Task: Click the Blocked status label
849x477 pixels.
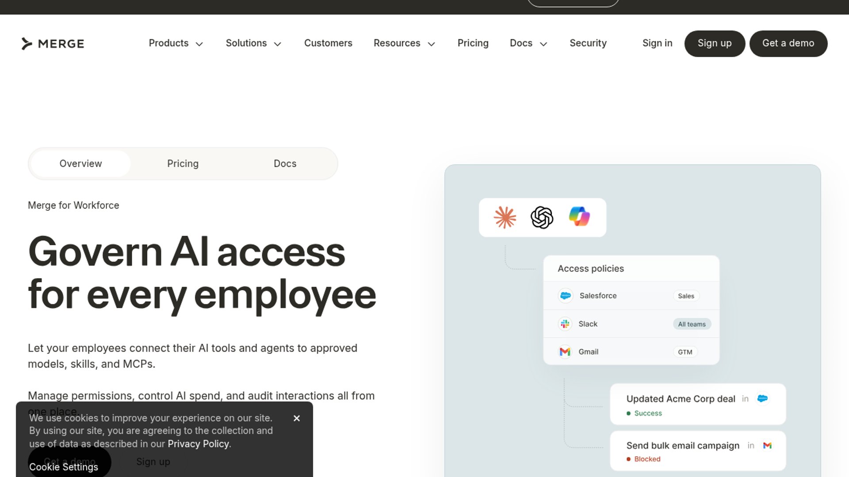Action: click(x=647, y=459)
